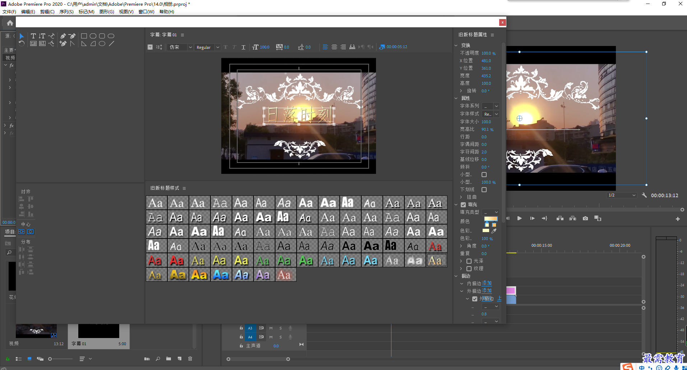Viewport: 687px width, 370px height.
Task: Select the horizontal Type tool
Action: point(33,36)
